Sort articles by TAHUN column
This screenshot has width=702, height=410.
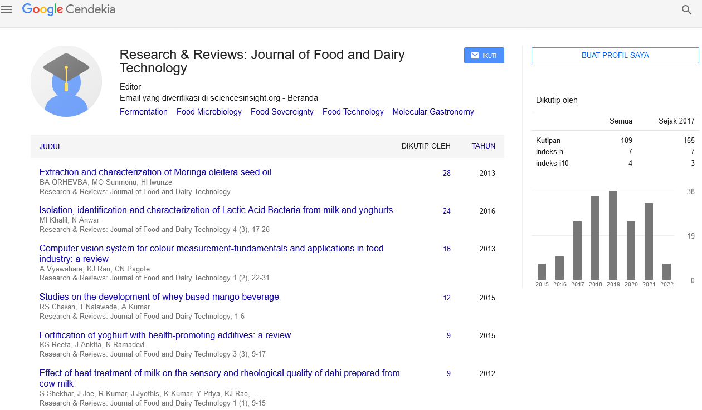coord(483,146)
